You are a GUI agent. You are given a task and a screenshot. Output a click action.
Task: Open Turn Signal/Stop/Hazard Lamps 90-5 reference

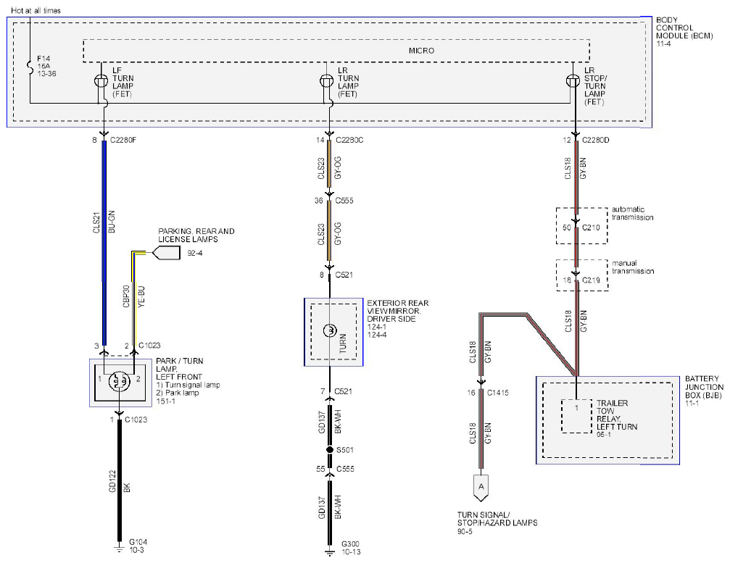click(x=497, y=523)
